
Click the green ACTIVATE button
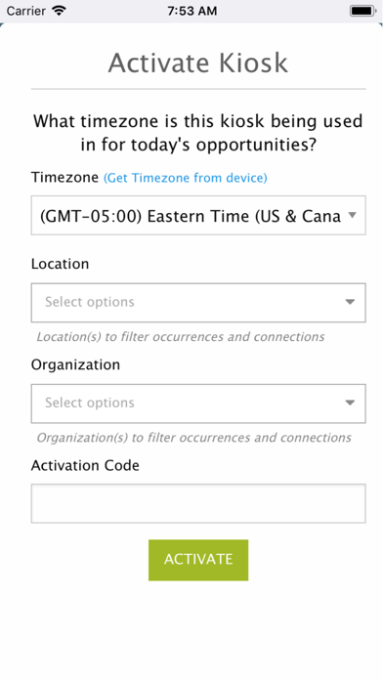click(198, 560)
